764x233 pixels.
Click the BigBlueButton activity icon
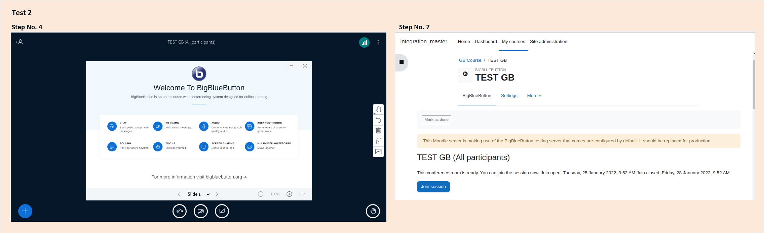[x=465, y=74]
